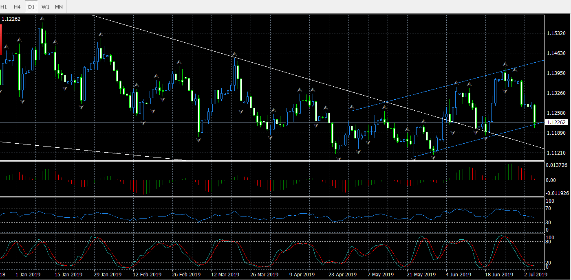Click the red vertical bar at chart's left edge
The width and height of the screenshot is (571, 280).
coord(1,40)
